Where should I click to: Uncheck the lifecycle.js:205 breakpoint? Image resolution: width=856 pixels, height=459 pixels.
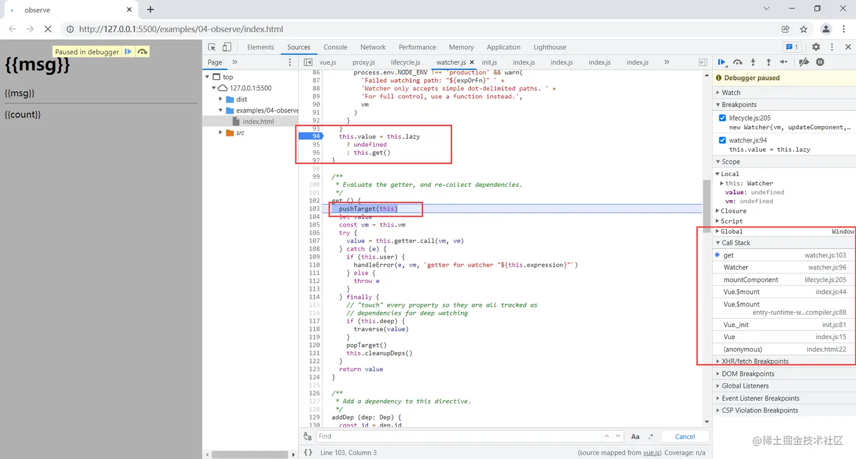[x=722, y=118]
